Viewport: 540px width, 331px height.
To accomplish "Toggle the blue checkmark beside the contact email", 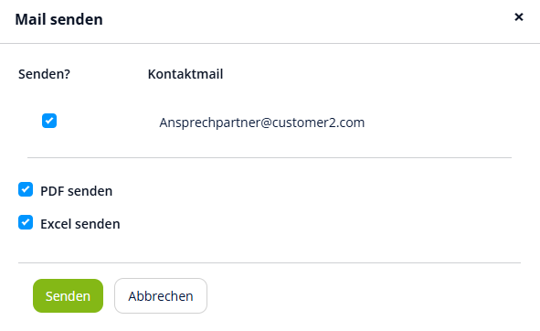I will [49, 121].
